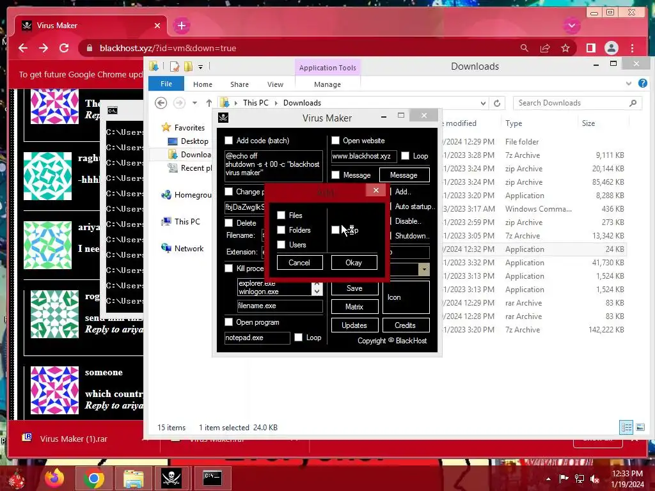This screenshot has height=491, width=655.
Task: Open Explorer help question mark
Action: coord(642,83)
